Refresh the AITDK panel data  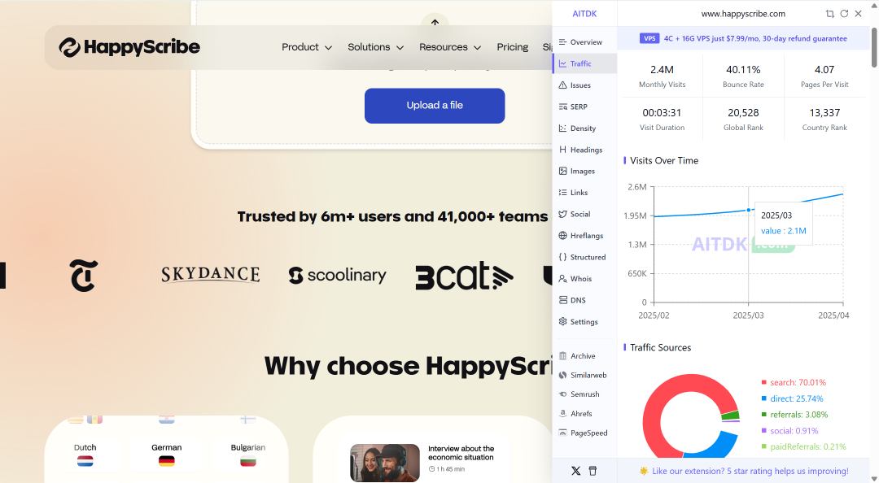point(844,14)
